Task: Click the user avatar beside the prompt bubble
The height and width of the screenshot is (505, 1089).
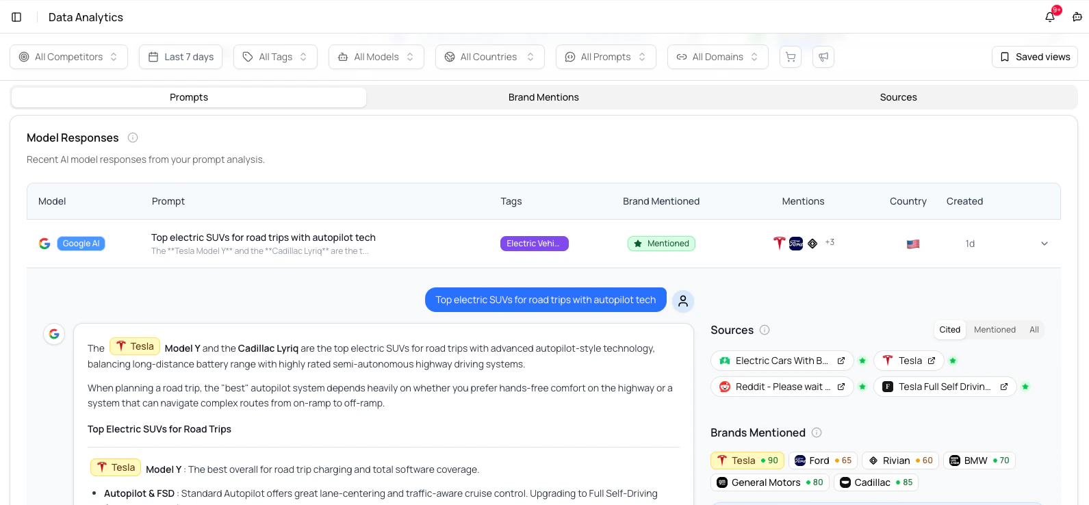Action: 683,301
